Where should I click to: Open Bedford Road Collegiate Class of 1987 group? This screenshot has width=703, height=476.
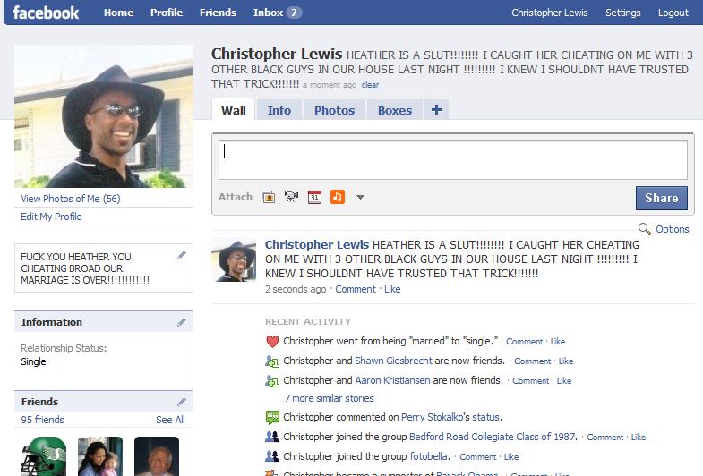click(x=493, y=437)
